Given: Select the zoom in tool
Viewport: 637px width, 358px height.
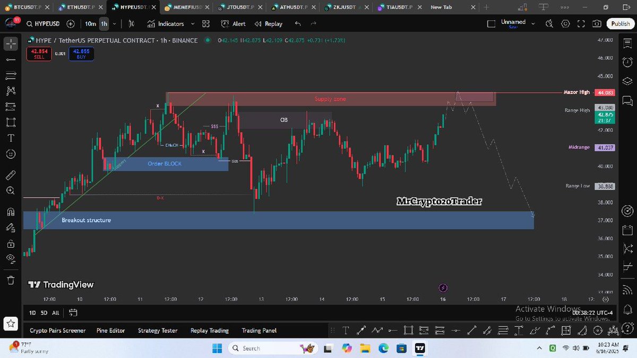Looking at the screenshot, I should [x=11, y=190].
